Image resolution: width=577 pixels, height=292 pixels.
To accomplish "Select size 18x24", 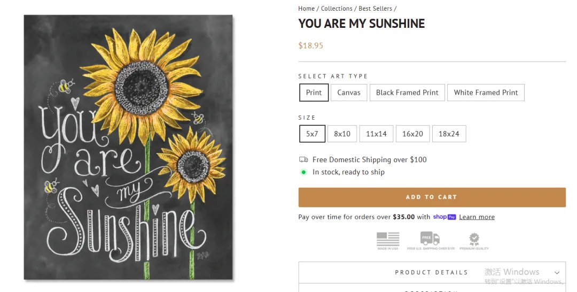I will [449, 134].
